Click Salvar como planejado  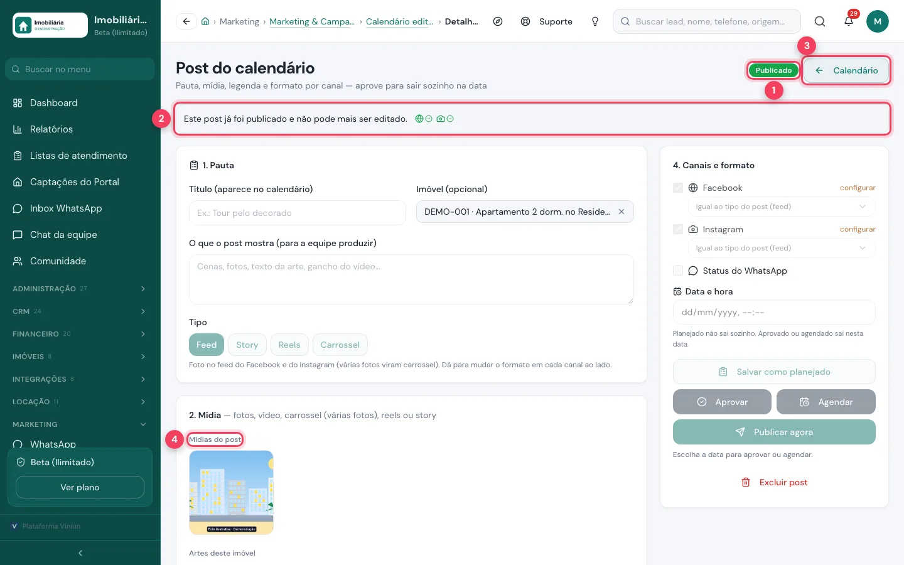774,372
